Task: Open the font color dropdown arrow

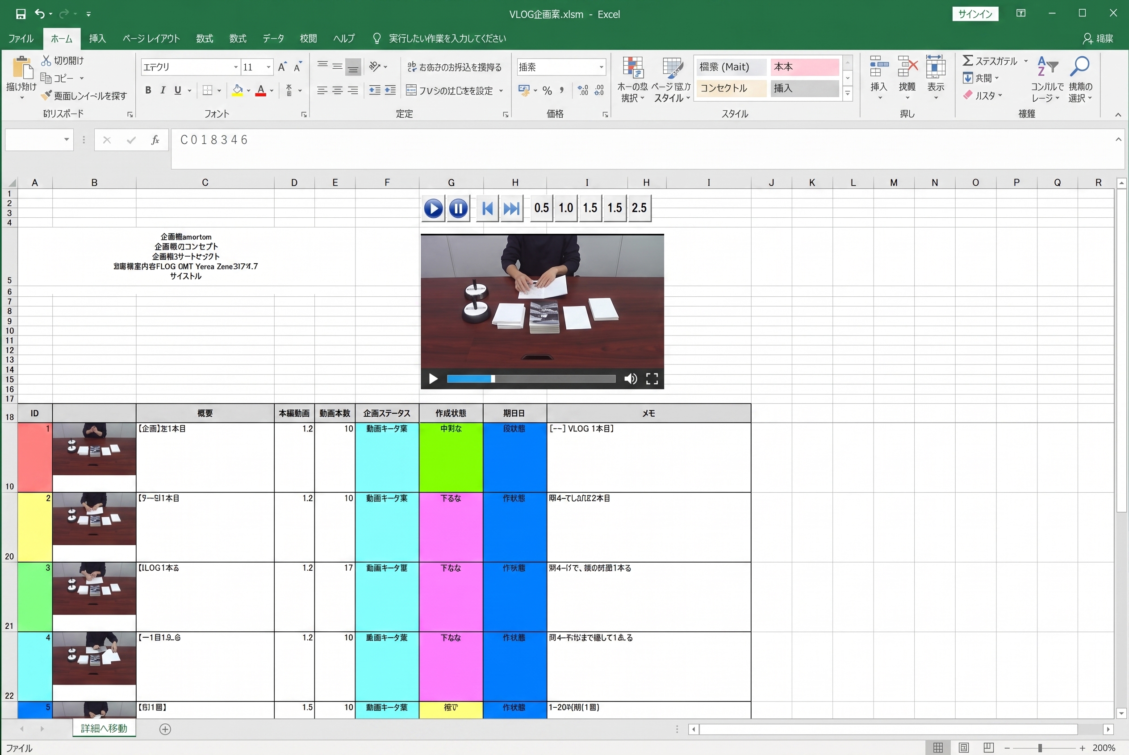Action: (x=272, y=91)
